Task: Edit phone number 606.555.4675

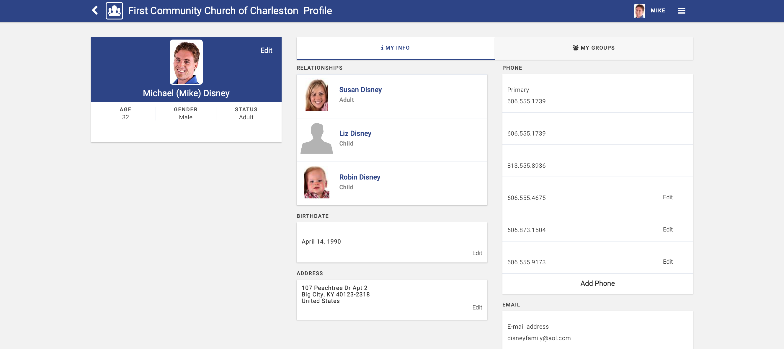Action: (667, 197)
